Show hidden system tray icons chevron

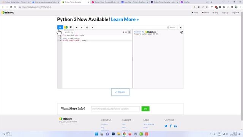click(210, 134)
